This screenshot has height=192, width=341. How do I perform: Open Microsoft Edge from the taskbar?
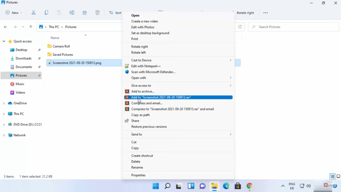226,186
